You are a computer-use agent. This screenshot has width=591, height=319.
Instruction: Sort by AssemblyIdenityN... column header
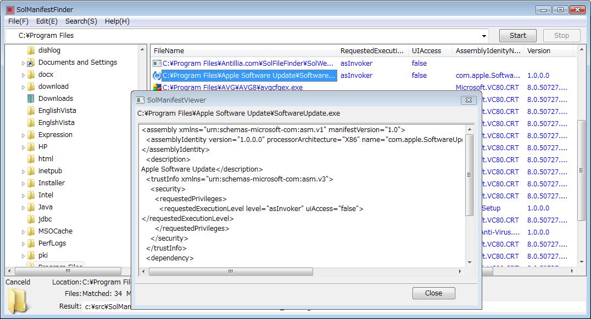pyautogui.click(x=488, y=51)
